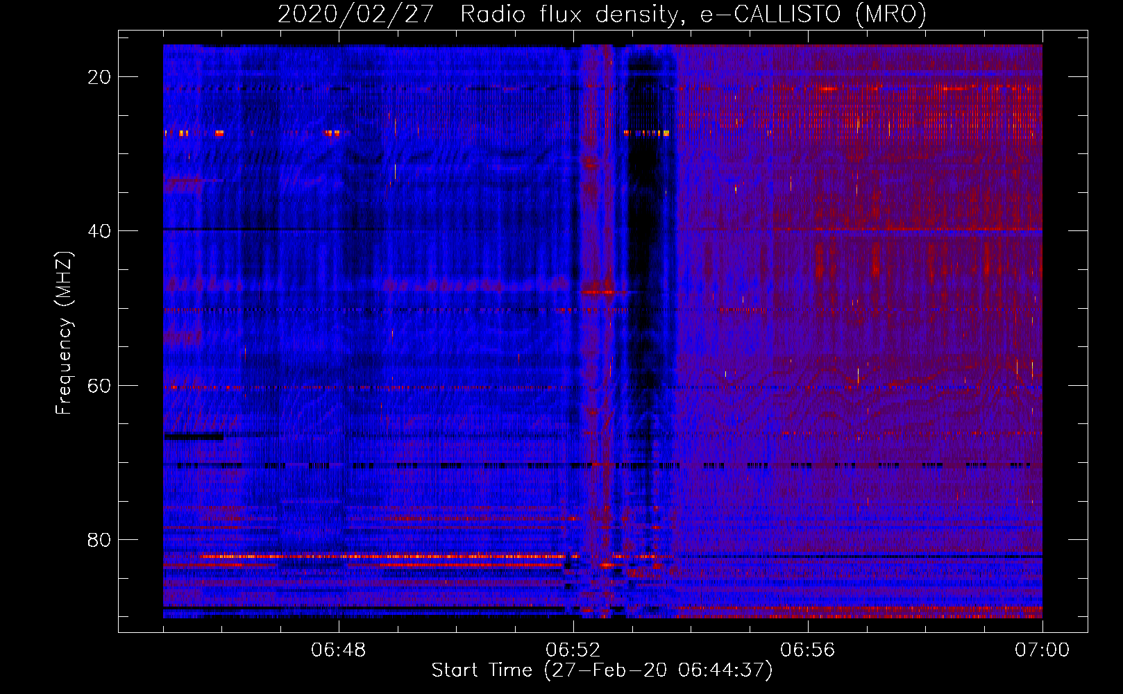Screen dimensions: 1123x694
Task: Click the plot title 'Radio flux density, e-CALLISTO (MRO)'
Action: point(693,15)
